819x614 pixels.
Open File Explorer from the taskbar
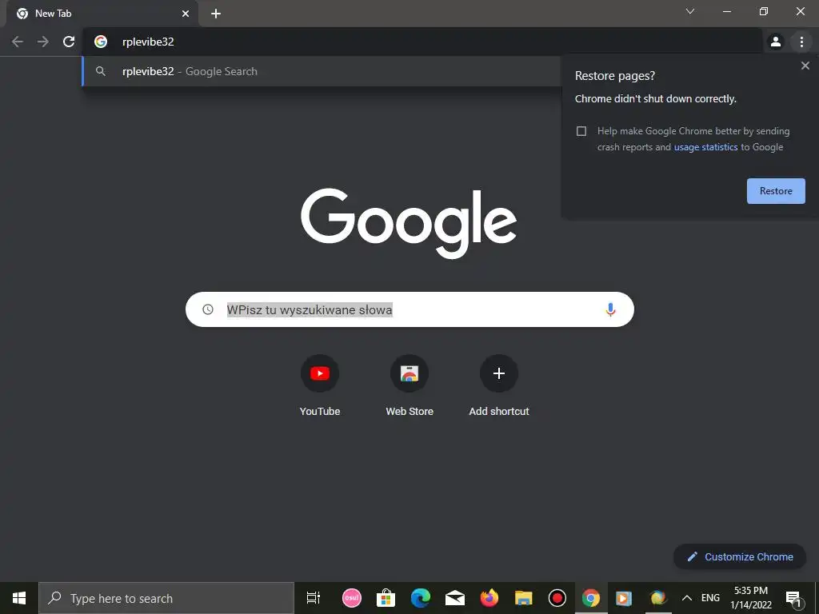523,598
